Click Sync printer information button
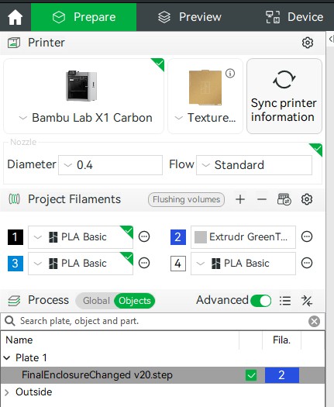 pyautogui.click(x=284, y=96)
